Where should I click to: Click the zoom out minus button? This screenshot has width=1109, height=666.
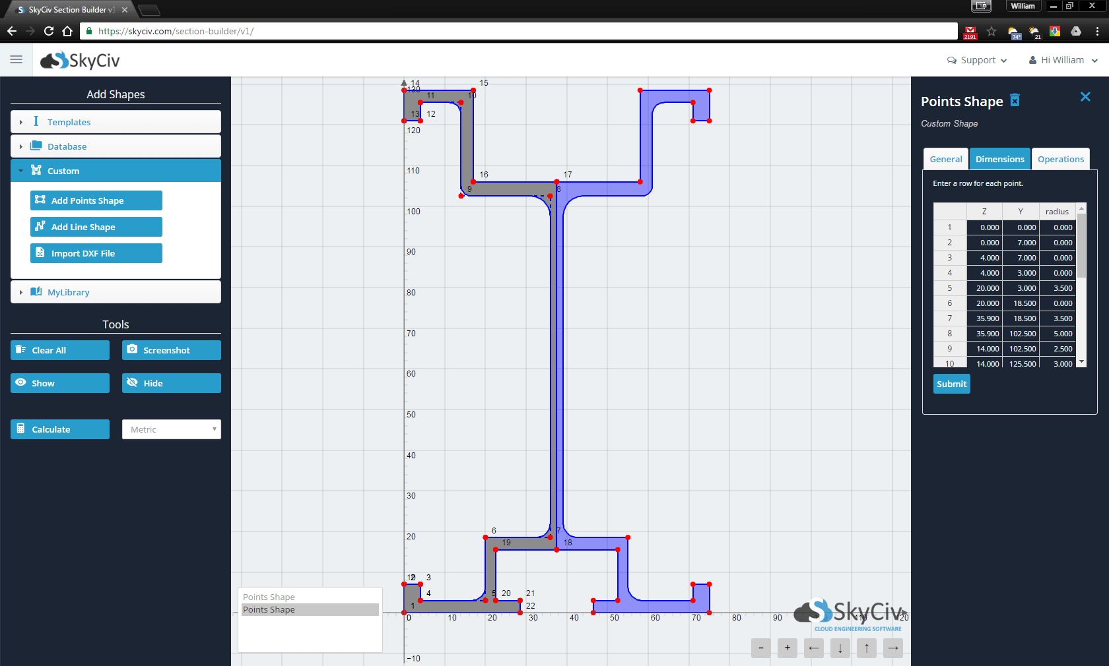(760, 648)
